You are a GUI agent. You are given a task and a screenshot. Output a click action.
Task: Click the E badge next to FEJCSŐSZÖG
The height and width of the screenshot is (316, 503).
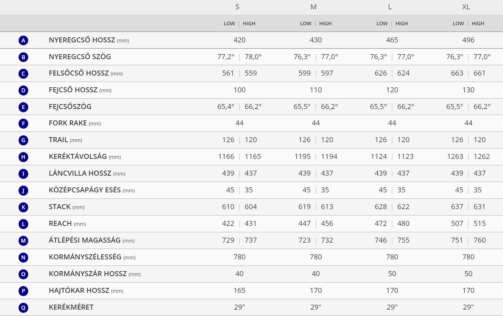point(23,107)
